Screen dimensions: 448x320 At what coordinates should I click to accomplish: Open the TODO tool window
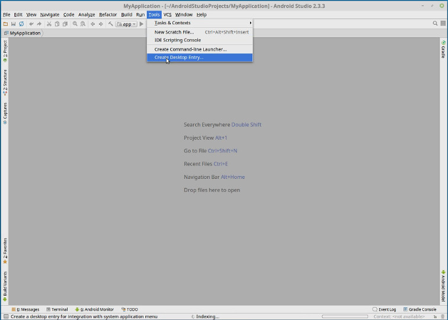(x=130, y=309)
